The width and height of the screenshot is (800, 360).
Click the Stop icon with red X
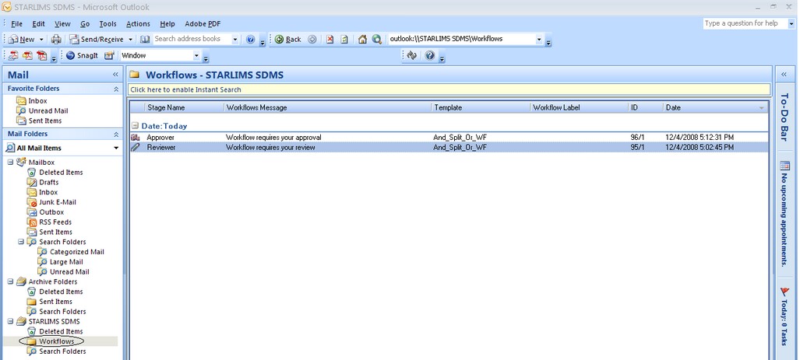coord(330,39)
